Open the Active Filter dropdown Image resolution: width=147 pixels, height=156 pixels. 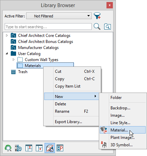pos(59,16)
